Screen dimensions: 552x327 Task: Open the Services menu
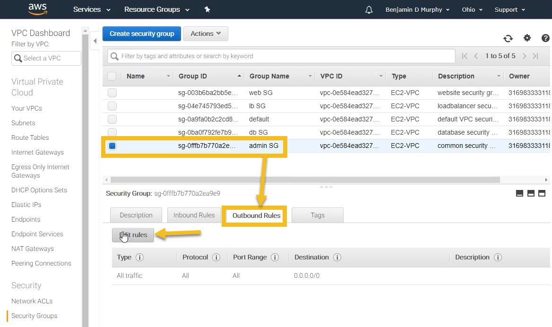point(92,9)
